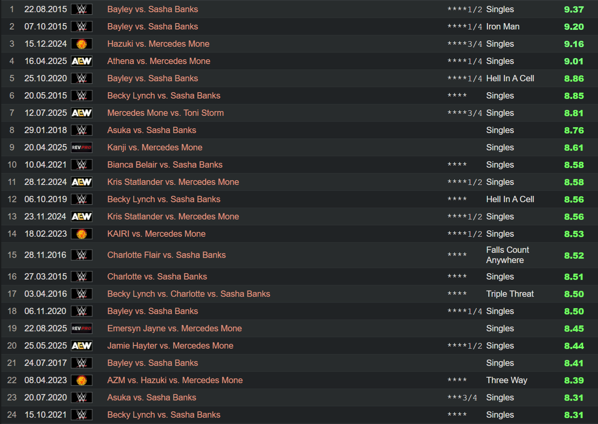
Task: Click the 9.20 rating value
Action: tap(574, 27)
